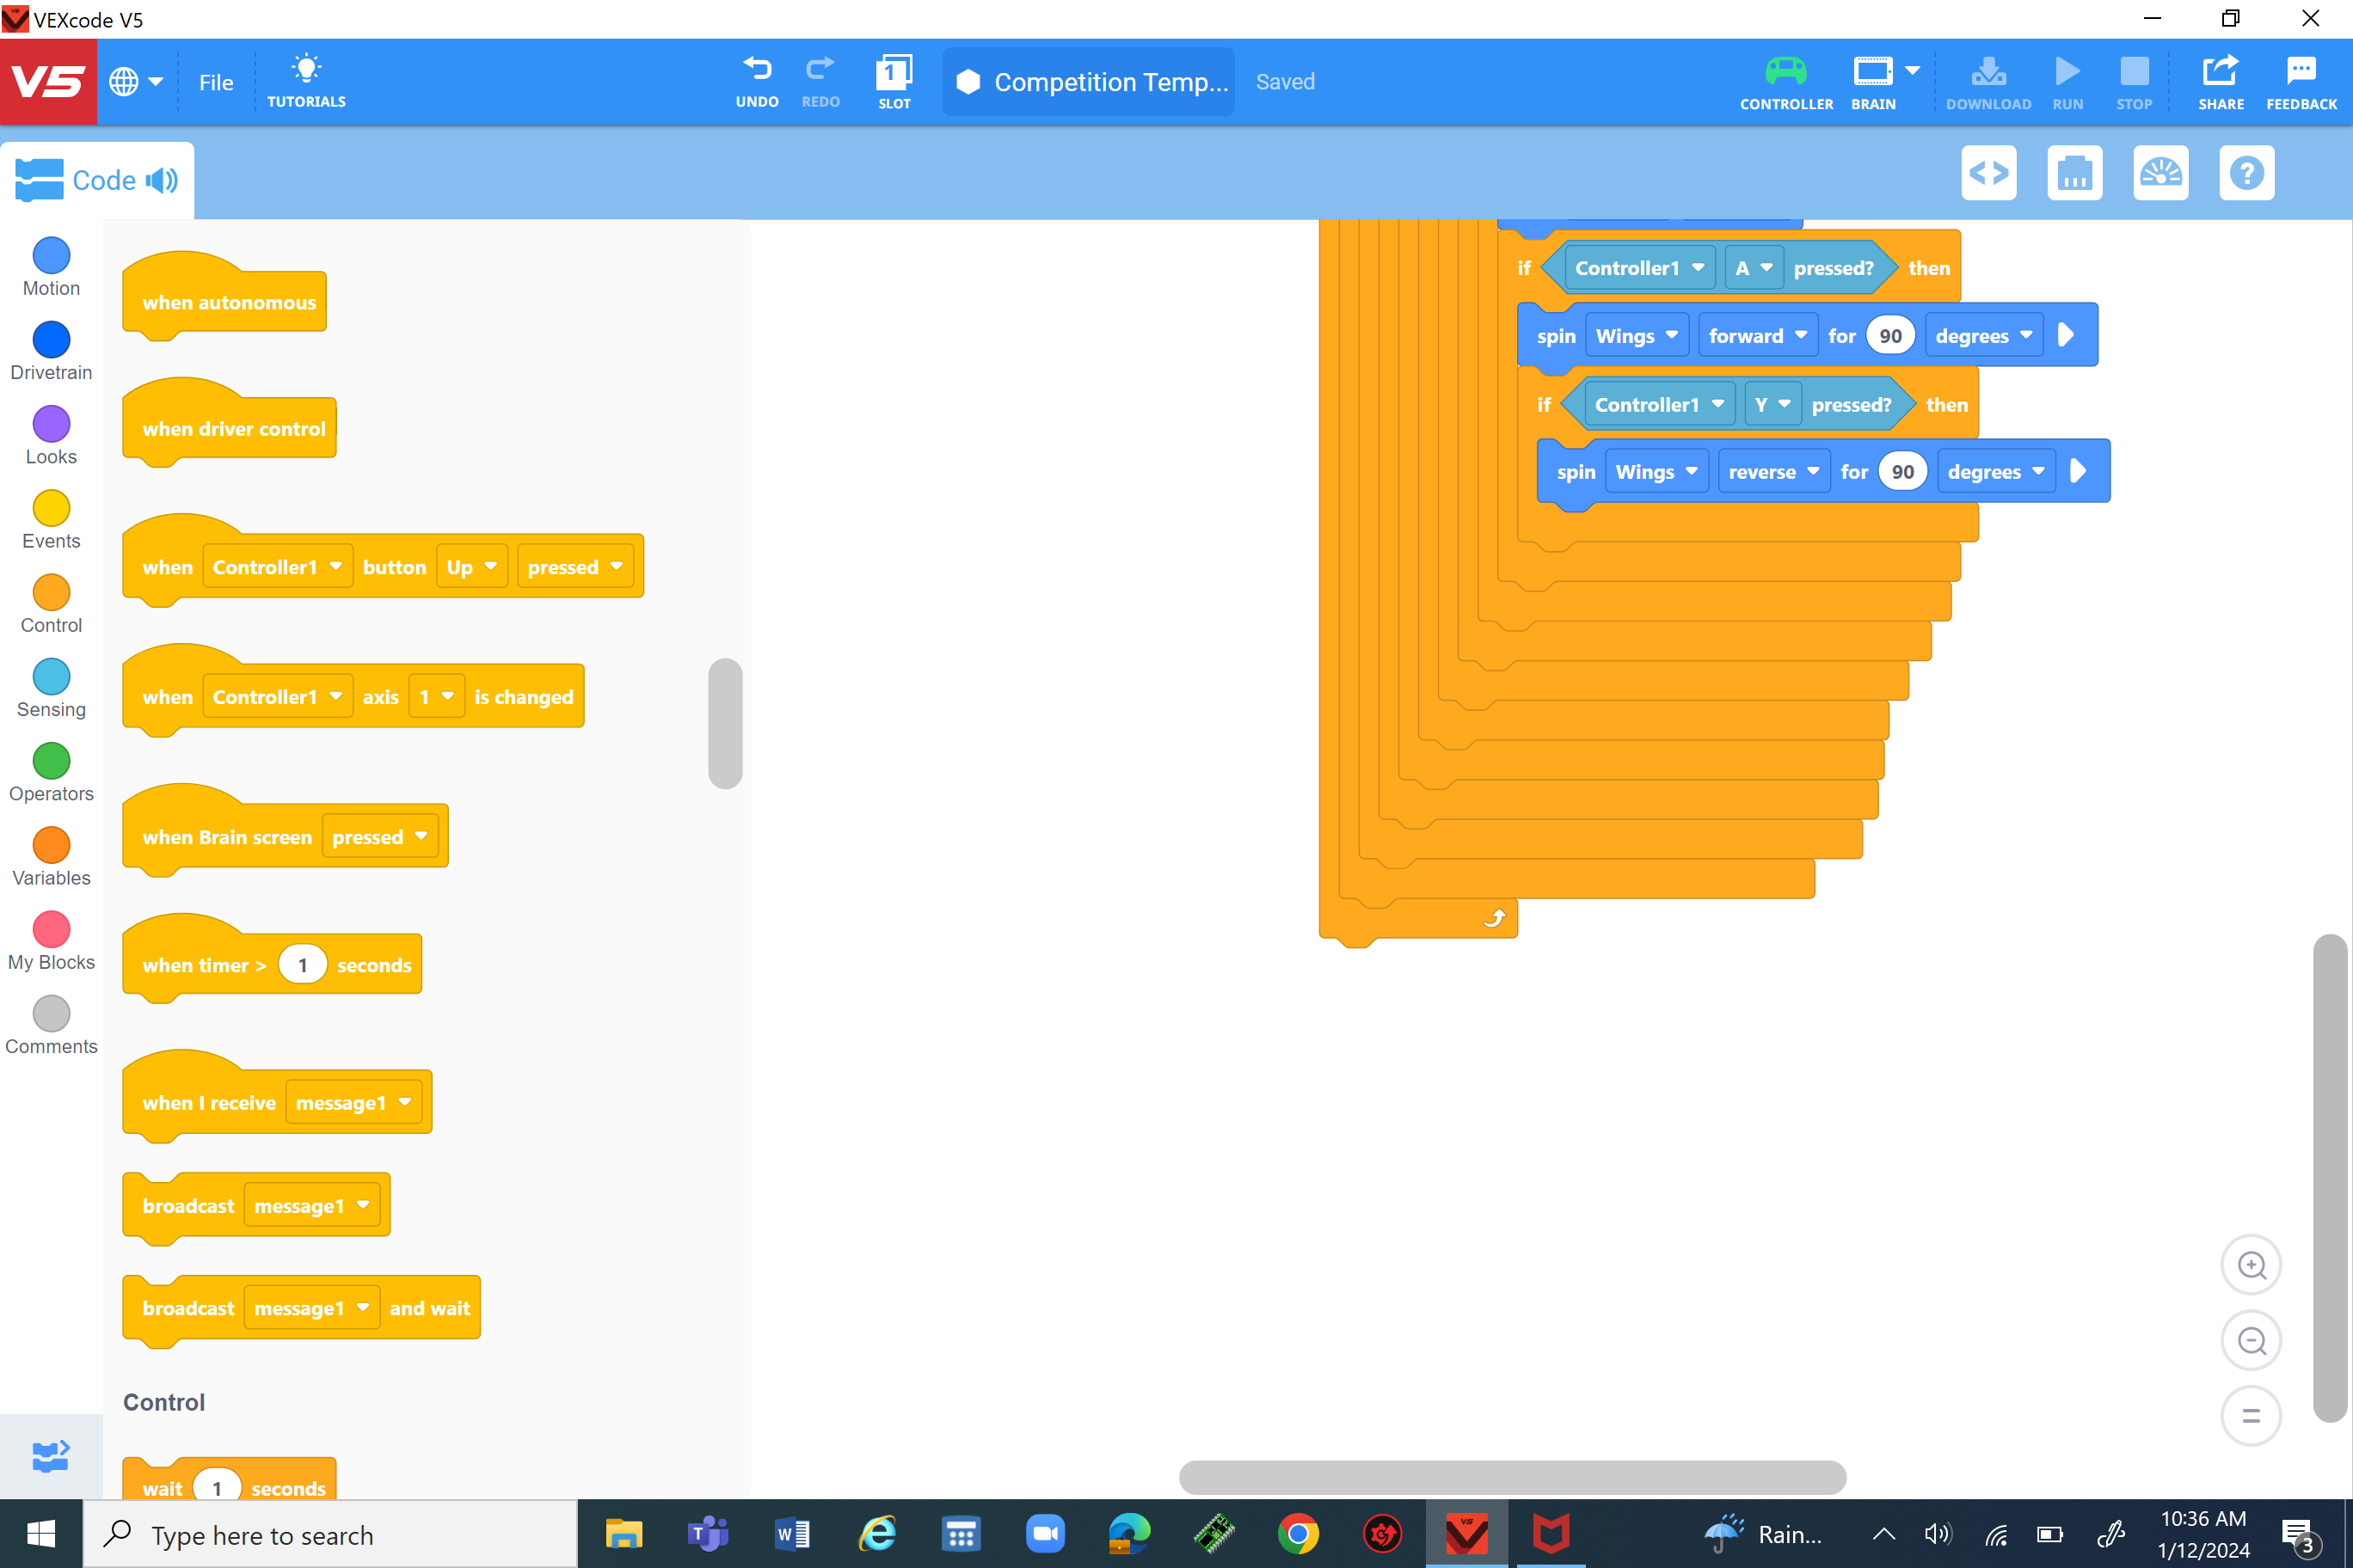Open the Devices setup icon
Viewport: 2353px width, 1568px height.
click(2073, 174)
